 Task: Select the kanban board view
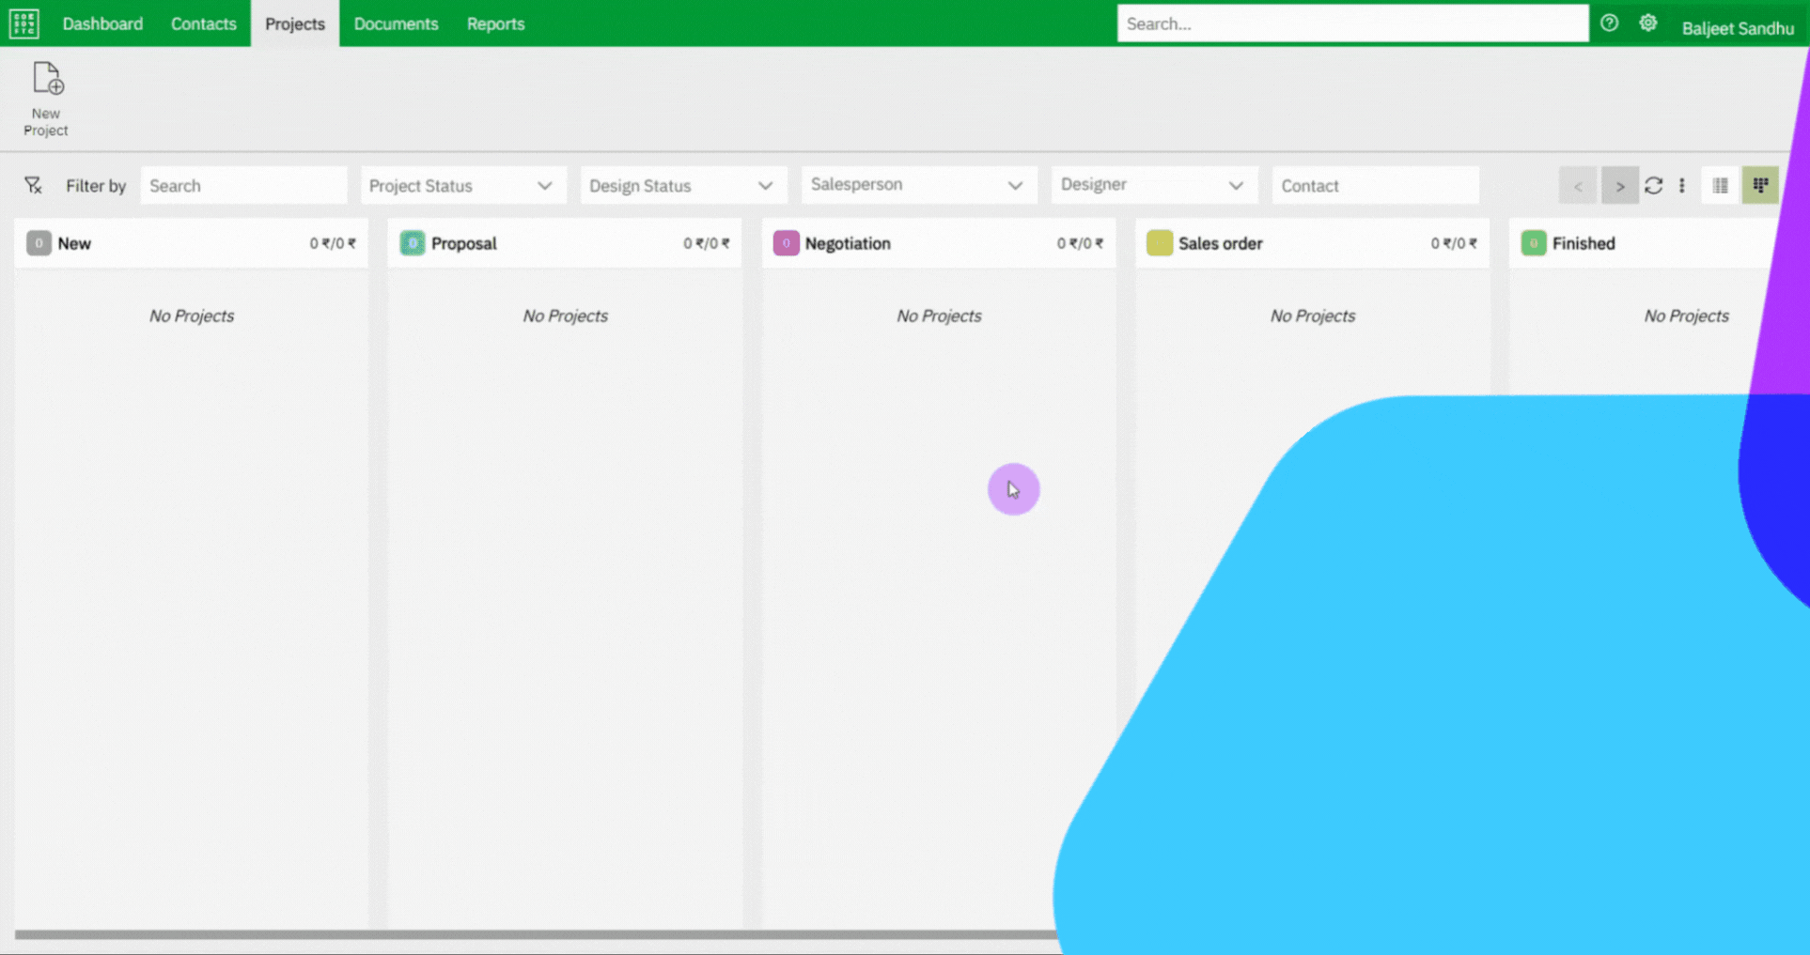[1760, 185]
